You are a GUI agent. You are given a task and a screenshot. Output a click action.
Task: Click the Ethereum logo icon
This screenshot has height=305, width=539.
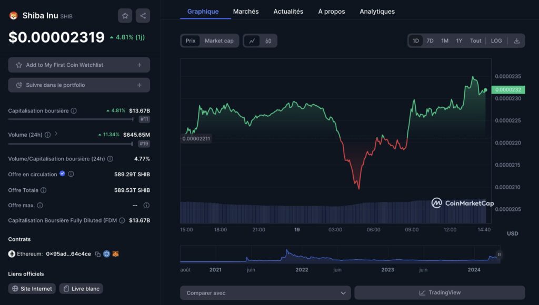(12, 254)
